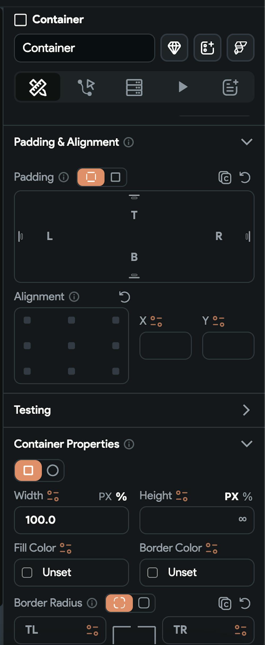Switch padding to the uniform all-sides mode

coord(115,177)
